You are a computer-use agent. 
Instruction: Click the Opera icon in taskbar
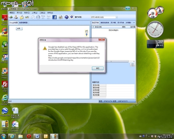tap(29, 136)
